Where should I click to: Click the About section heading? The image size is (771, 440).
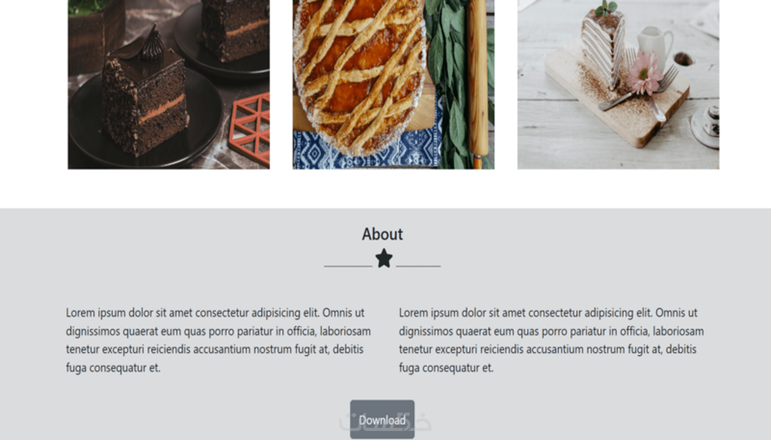[382, 234]
